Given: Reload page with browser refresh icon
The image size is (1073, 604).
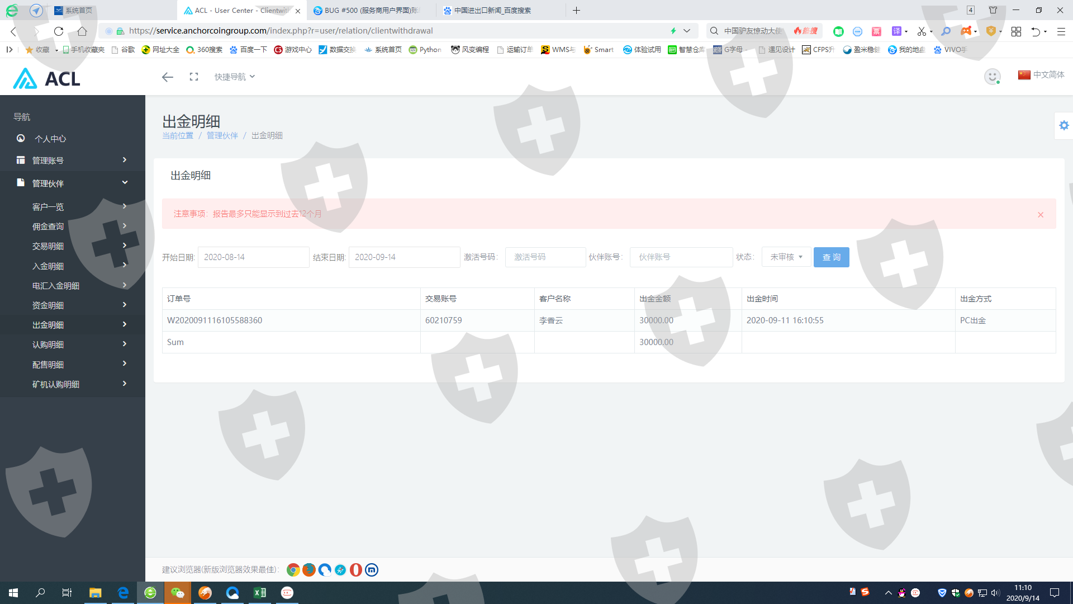Looking at the screenshot, I should point(59,31).
